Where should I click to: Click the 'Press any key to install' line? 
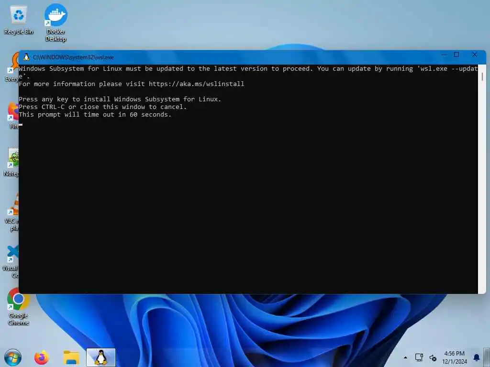[x=120, y=99]
